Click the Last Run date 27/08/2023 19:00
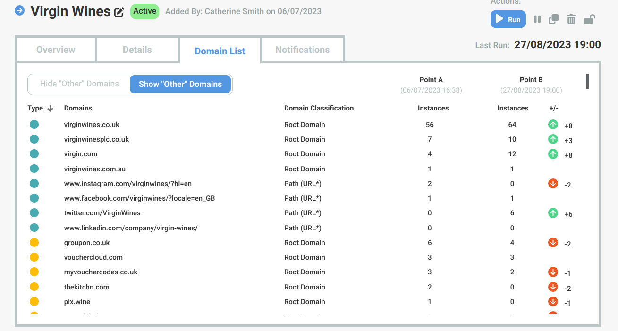The height and width of the screenshot is (331, 618). 558,45
